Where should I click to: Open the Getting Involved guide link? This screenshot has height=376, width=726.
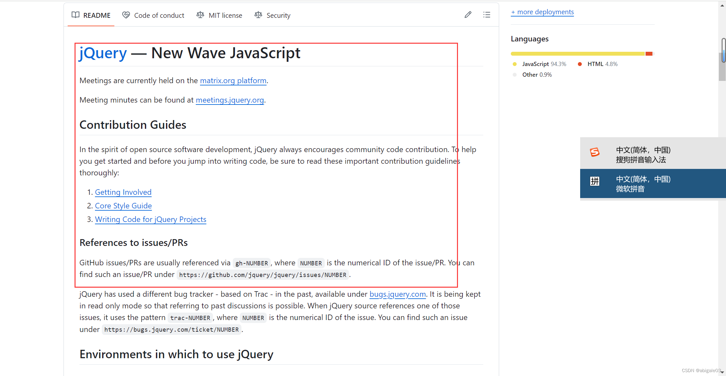coord(123,192)
